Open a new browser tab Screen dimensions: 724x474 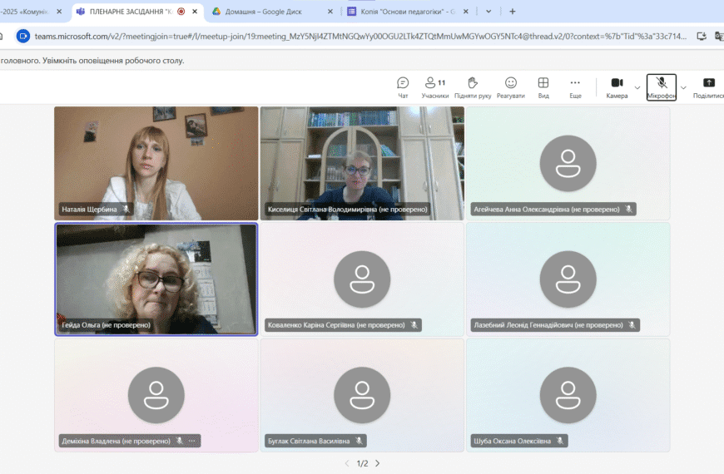coord(512,12)
